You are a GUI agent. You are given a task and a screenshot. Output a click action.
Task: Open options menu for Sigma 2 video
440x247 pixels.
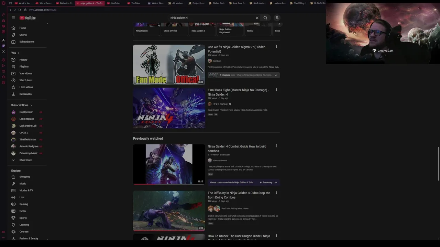point(276,47)
